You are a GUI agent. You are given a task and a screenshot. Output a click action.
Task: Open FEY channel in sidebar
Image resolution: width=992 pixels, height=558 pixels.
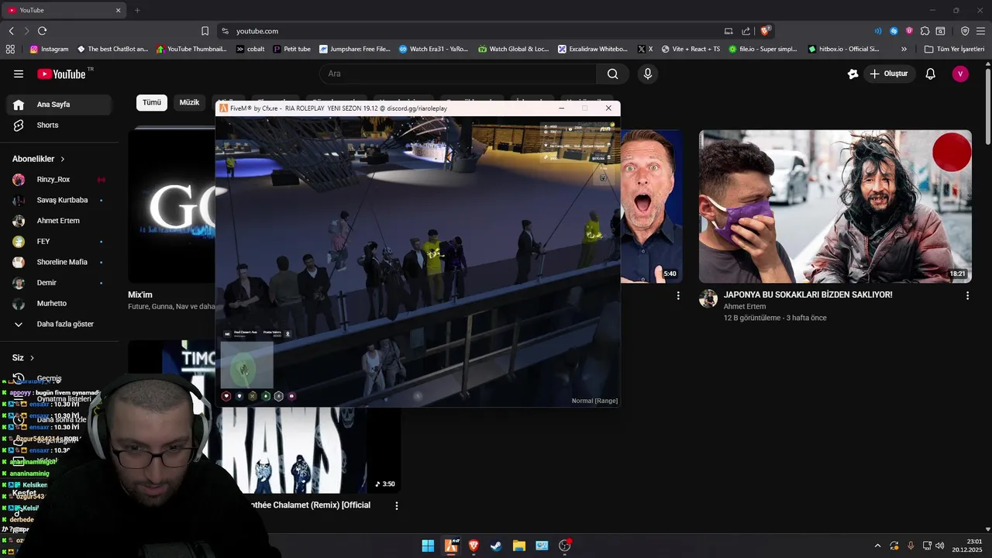(x=59, y=242)
